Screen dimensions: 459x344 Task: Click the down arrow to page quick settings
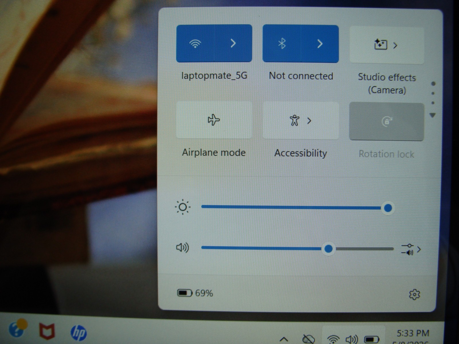[x=433, y=115]
